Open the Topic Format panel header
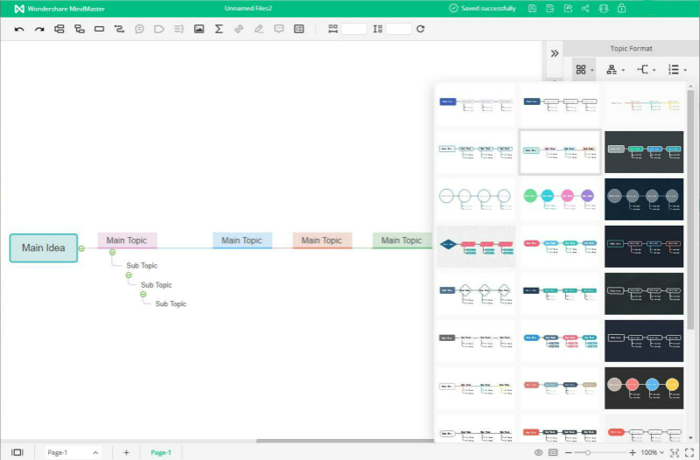The width and height of the screenshot is (700, 460). [x=630, y=49]
